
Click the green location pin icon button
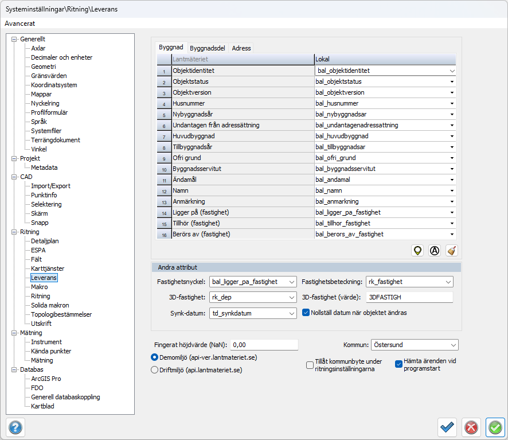418,251
